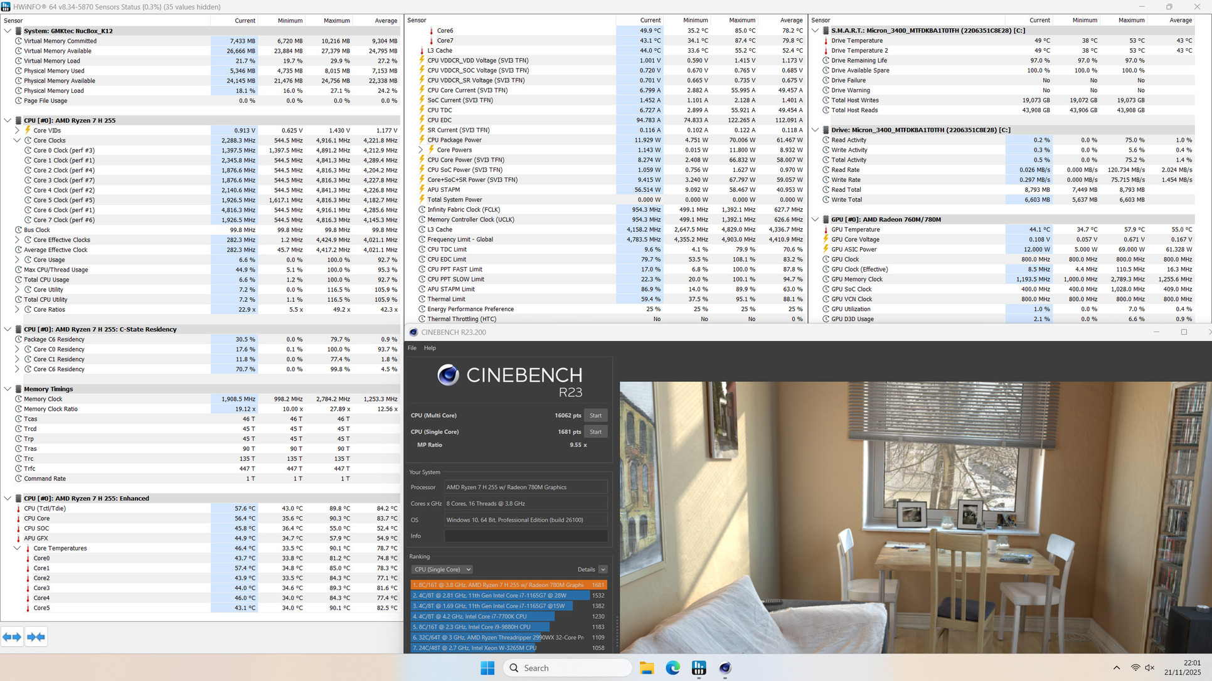This screenshot has height=681, width=1212.
Task: Click the muted speaker tray icon
Action: pyautogui.click(x=1150, y=668)
